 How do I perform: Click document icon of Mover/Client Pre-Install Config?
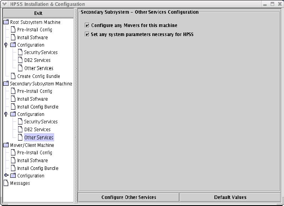[13, 152]
